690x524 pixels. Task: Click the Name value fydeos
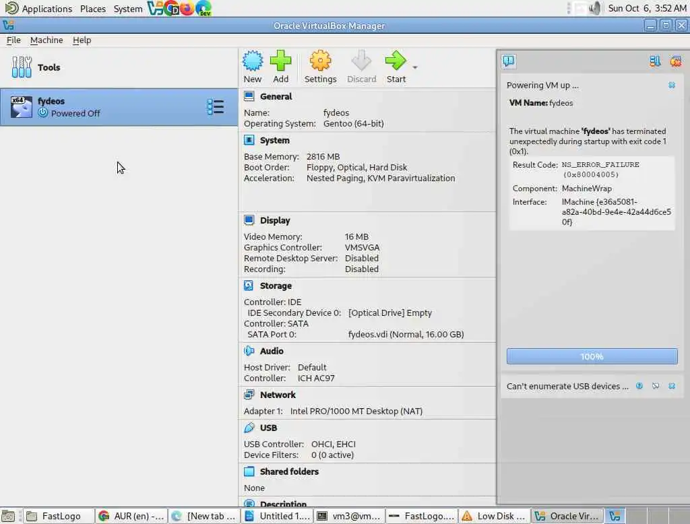coord(336,112)
